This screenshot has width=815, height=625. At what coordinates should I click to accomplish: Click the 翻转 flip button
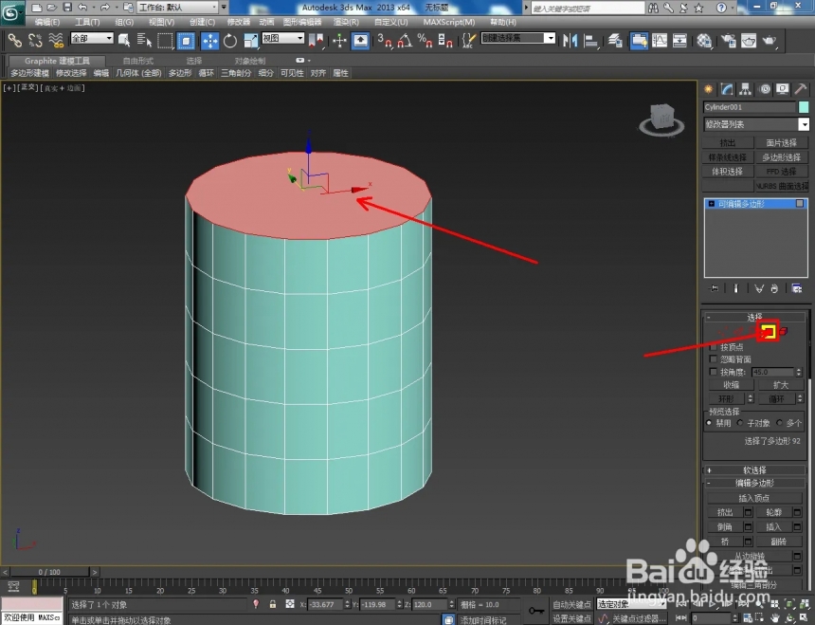pyautogui.click(x=778, y=542)
